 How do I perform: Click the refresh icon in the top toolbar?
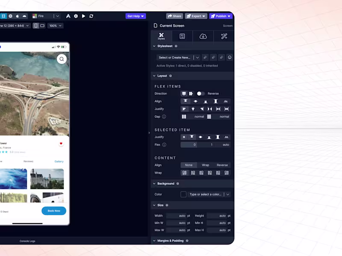(x=91, y=16)
